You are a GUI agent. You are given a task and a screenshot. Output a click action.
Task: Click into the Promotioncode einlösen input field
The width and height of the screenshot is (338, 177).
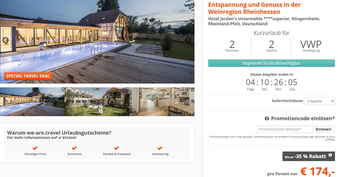pyautogui.click(x=284, y=129)
